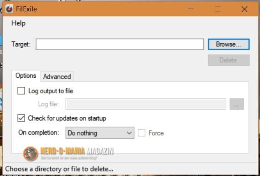Uncheck Check for updates on startup

pos(21,118)
